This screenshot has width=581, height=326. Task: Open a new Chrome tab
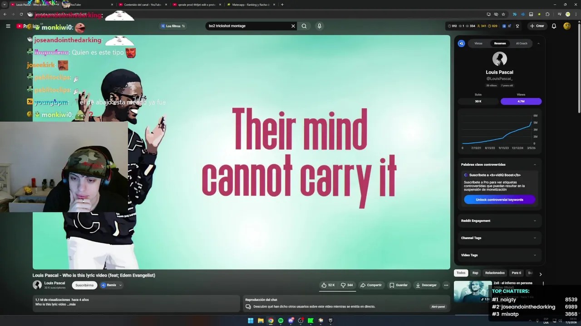282,5
